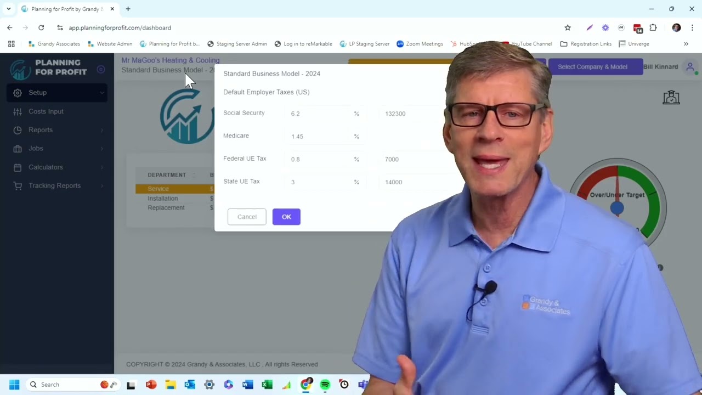Open Excel from the taskbar
The image size is (702, 395).
pyautogui.click(x=267, y=385)
